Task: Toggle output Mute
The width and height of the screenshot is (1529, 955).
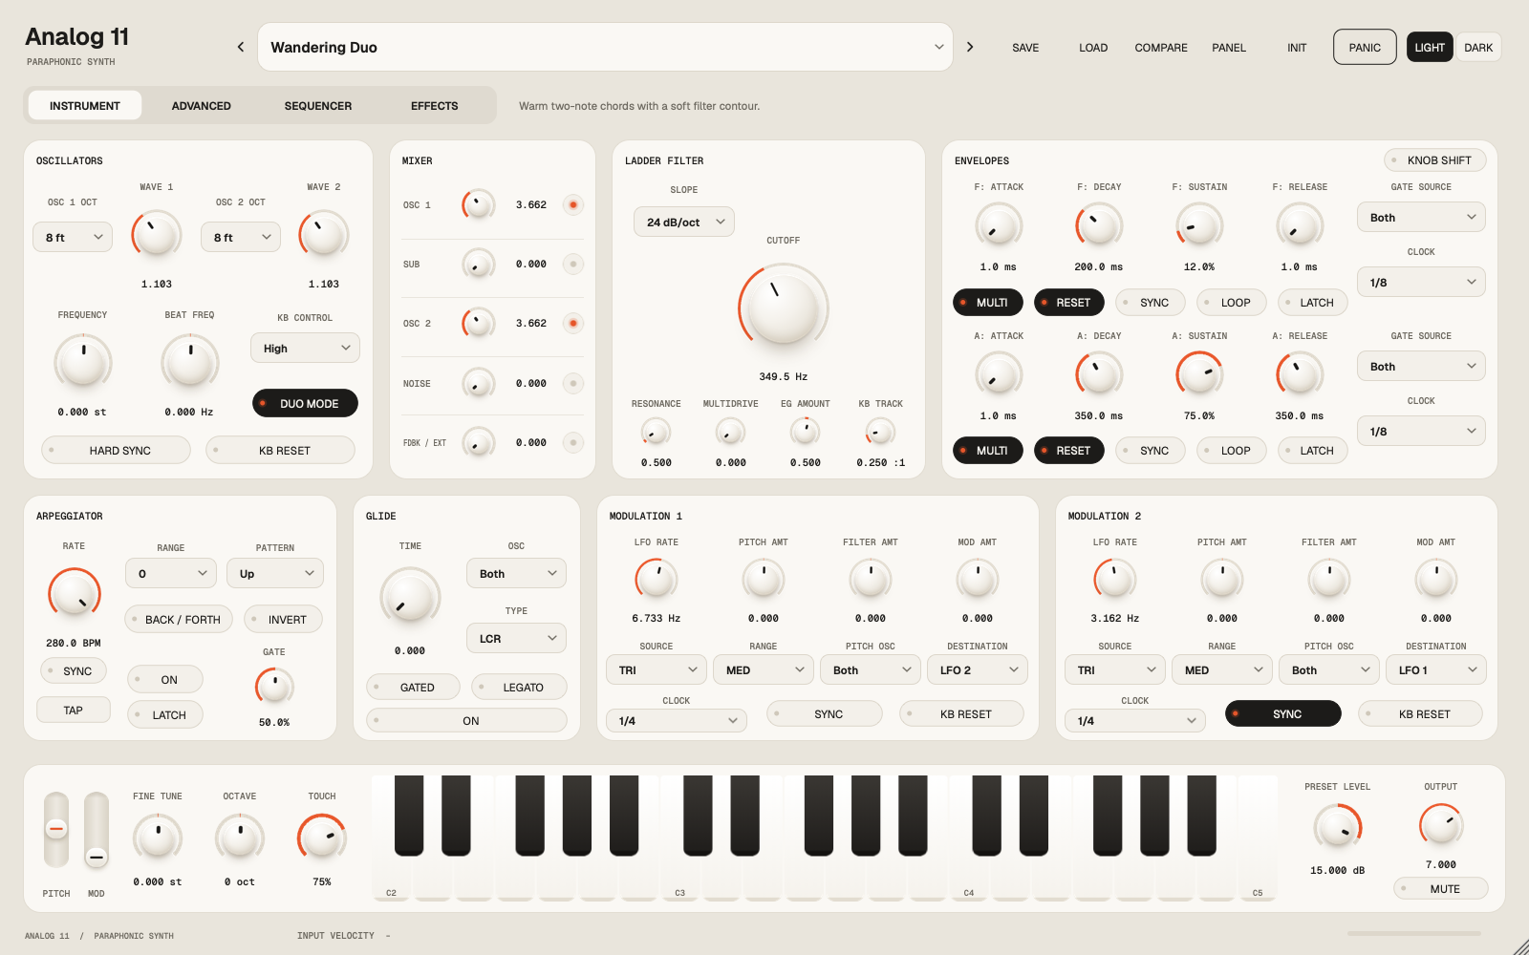Action: 1441,888
